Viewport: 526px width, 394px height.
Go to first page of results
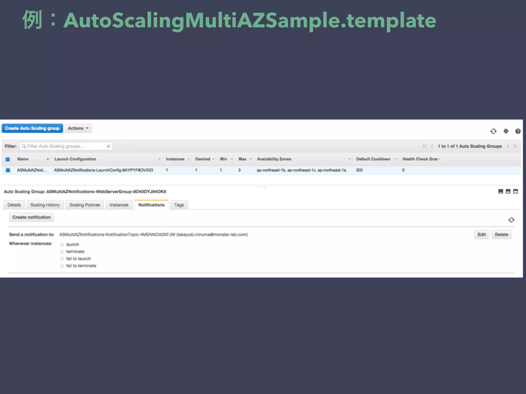click(x=424, y=146)
